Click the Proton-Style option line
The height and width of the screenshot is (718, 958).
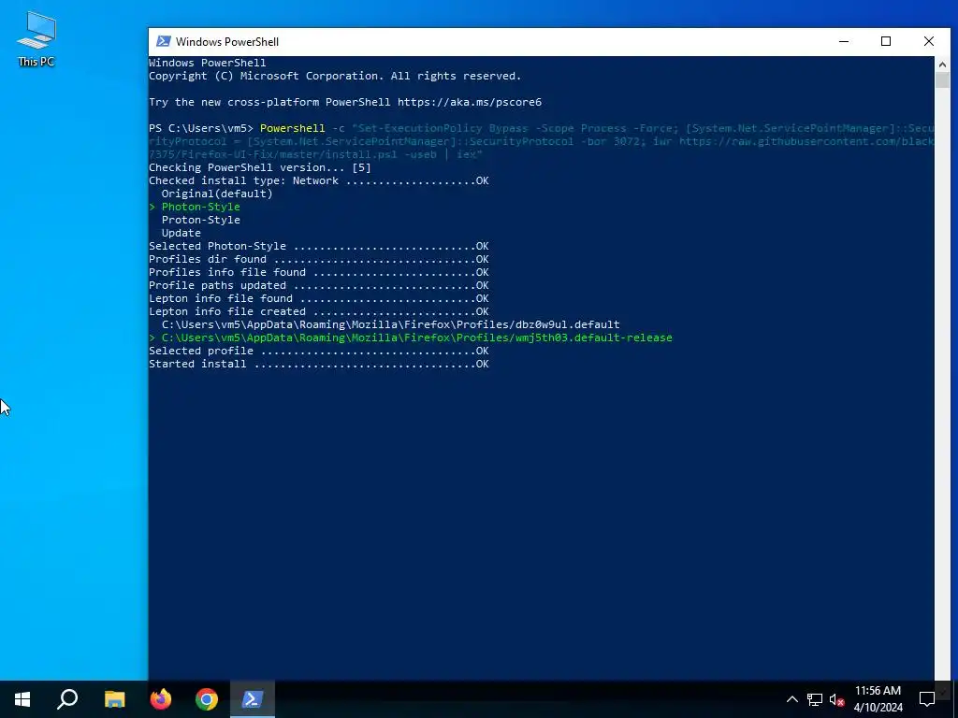click(200, 220)
